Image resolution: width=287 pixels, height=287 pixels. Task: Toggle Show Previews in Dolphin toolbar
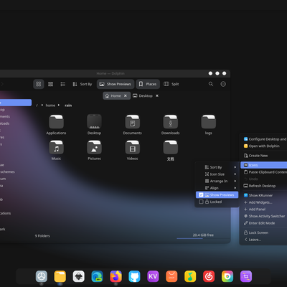coord(116,84)
